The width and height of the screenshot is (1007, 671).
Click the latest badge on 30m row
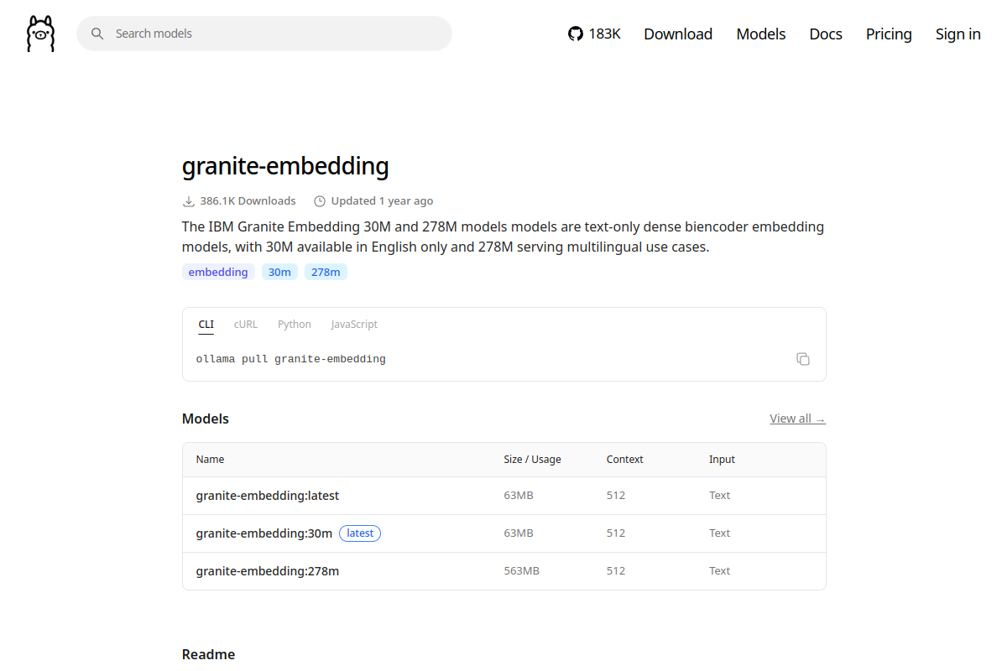[360, 533]
